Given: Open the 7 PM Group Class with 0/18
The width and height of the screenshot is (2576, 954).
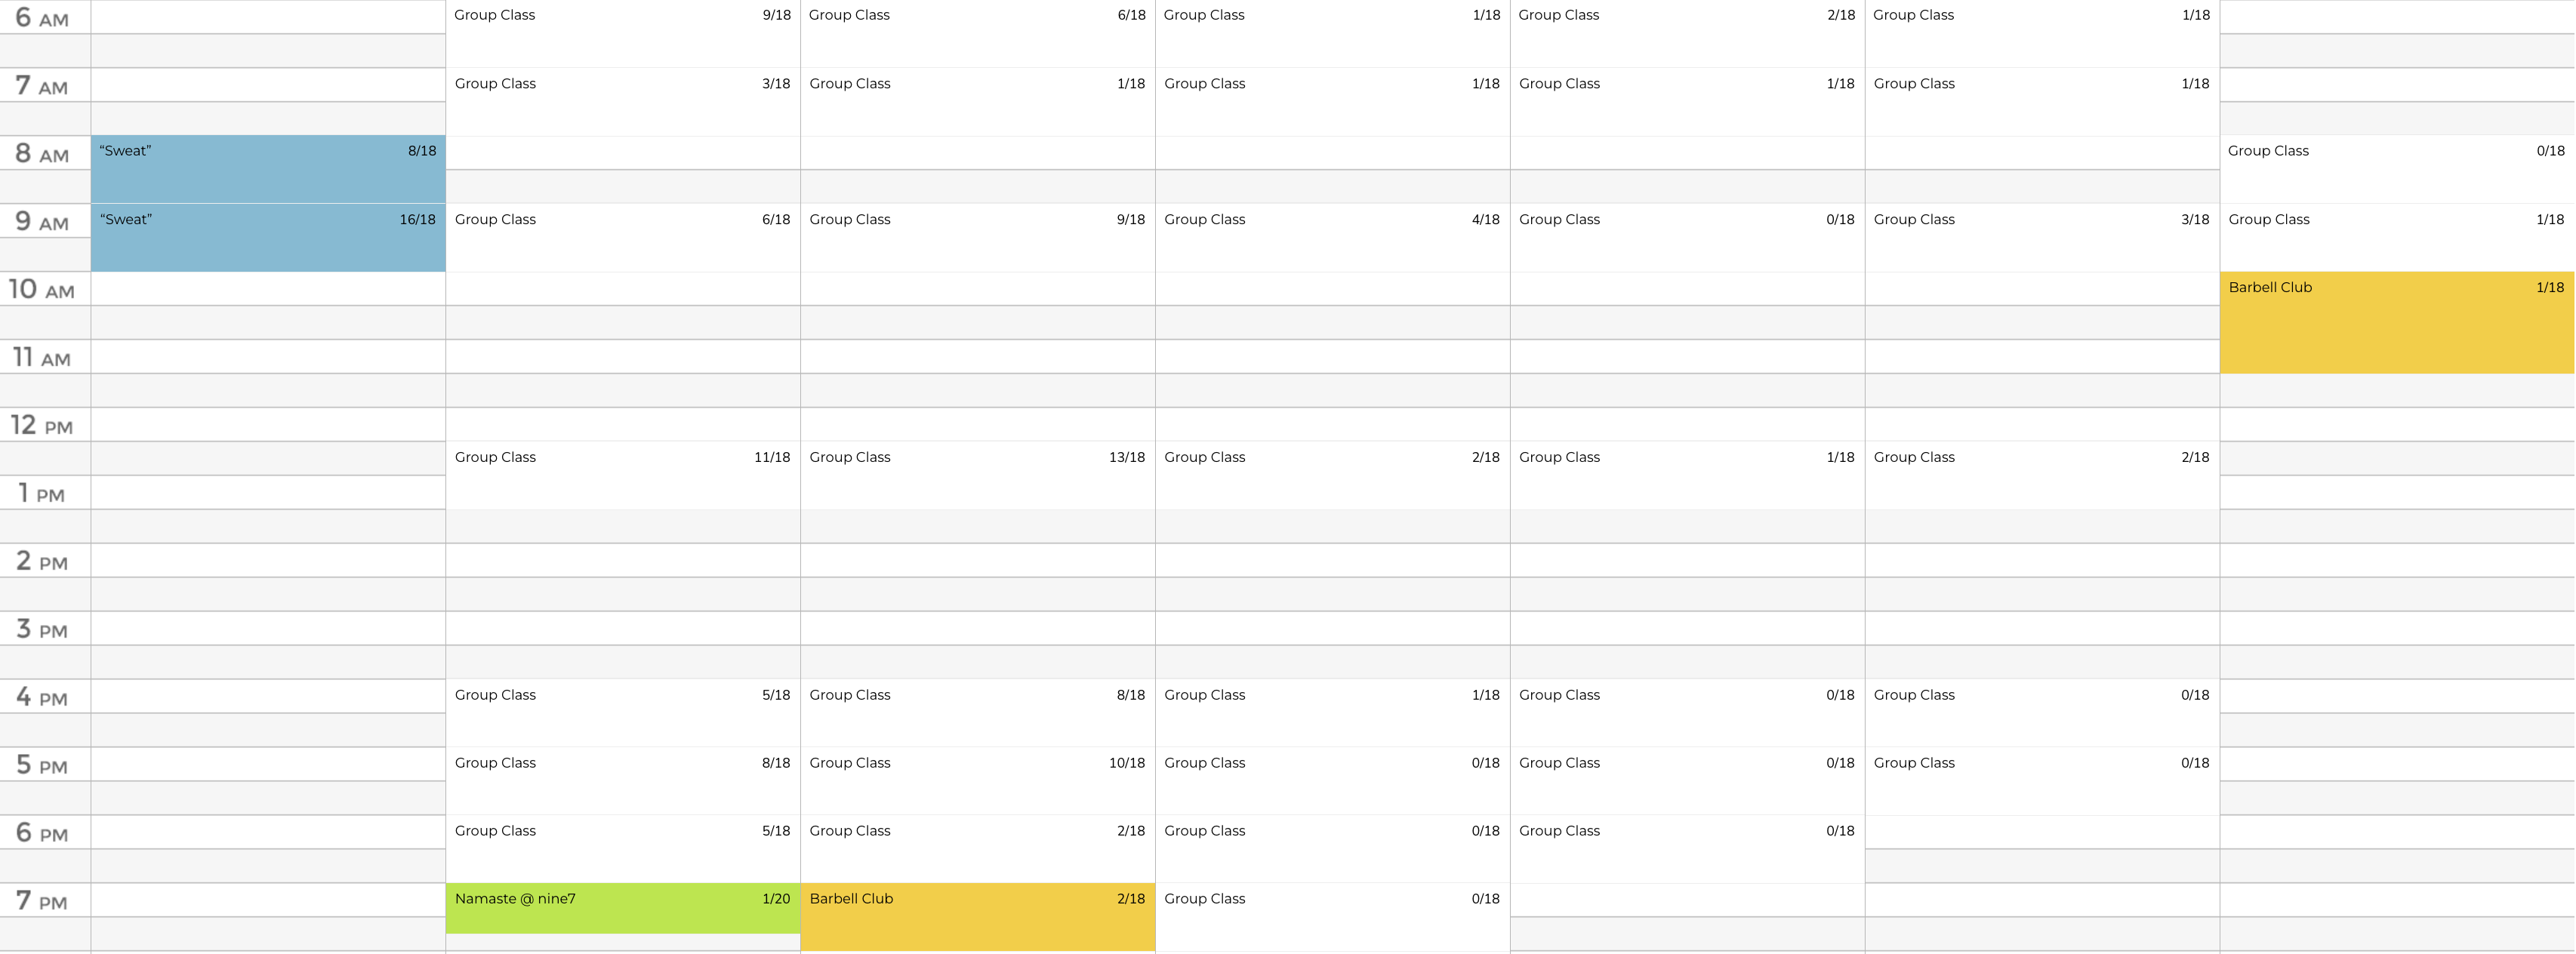Looking at the screenshot, I should point(1333,916).
